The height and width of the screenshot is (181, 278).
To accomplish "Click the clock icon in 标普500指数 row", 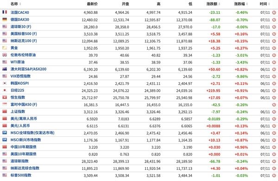I will pyautogui.click(x=274, y=175).
